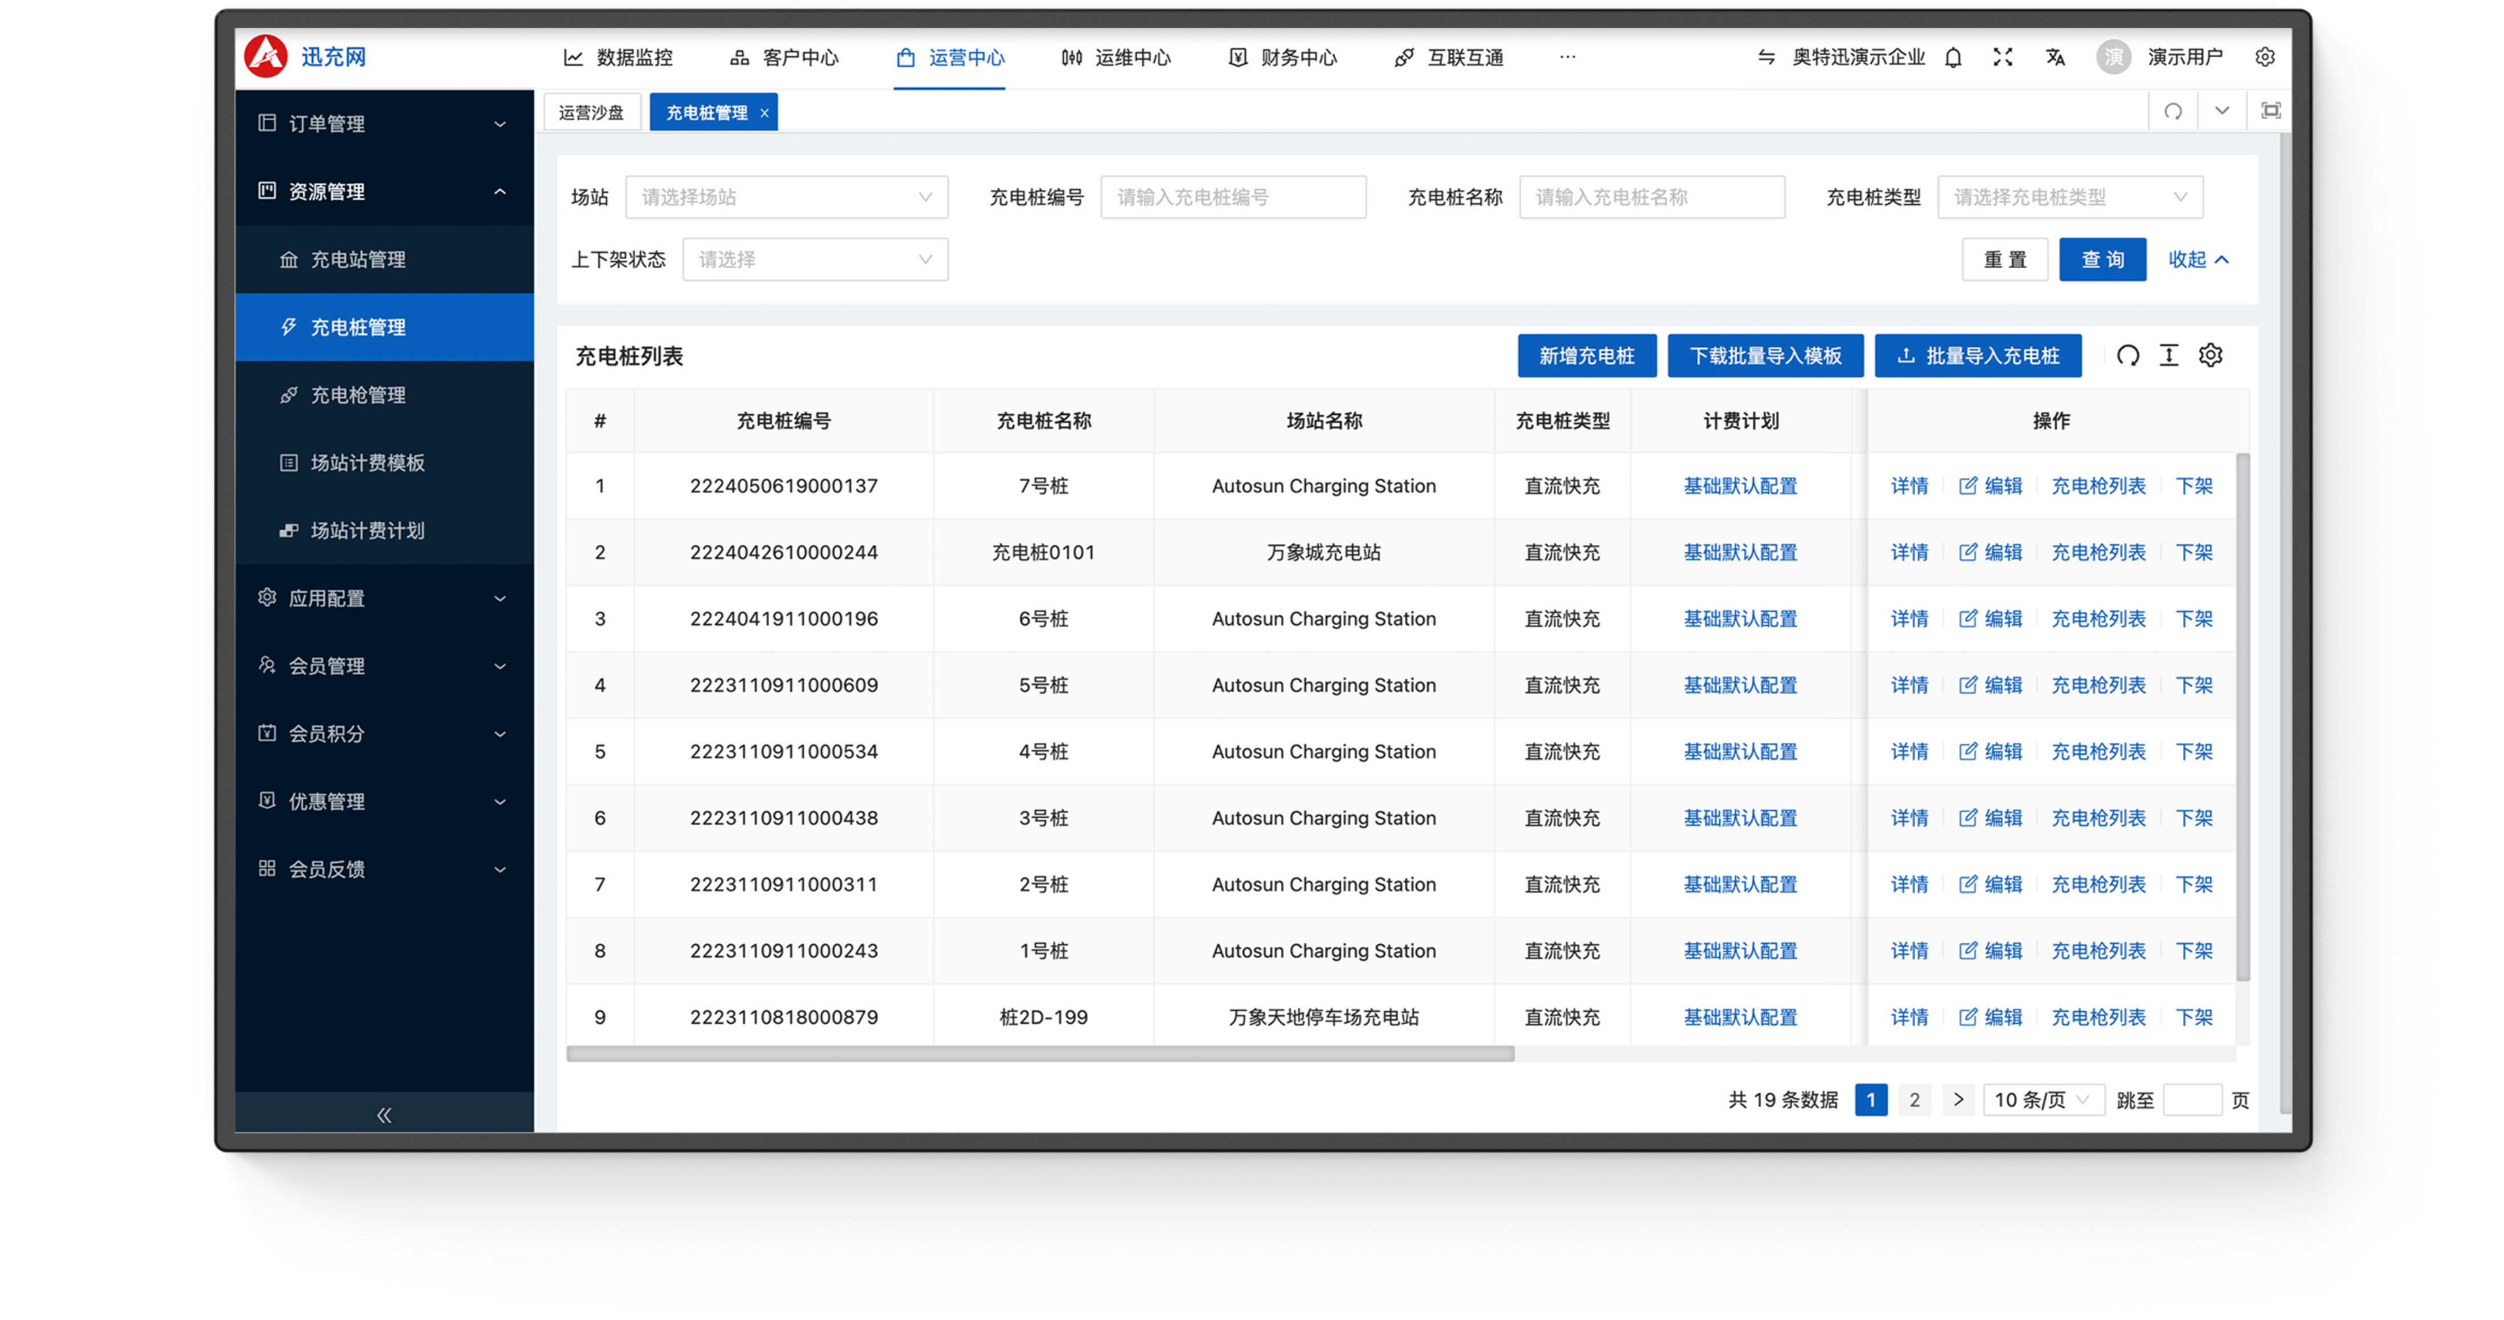
Task: Switch enterprise via 奥特迅演示企业 icon
Action: [x=1766, y=57]
